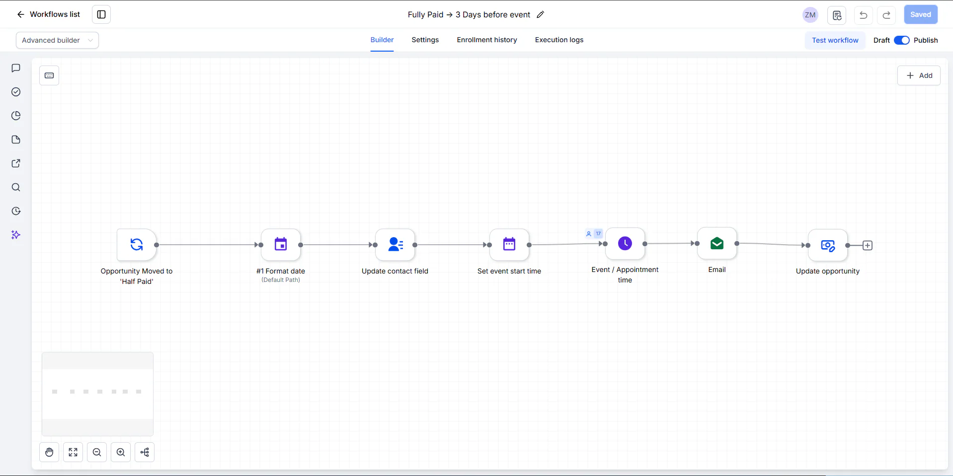Viewport: 953px width, 476px height.
Task: Open the version notes document icon
Action: pos(837,15)
